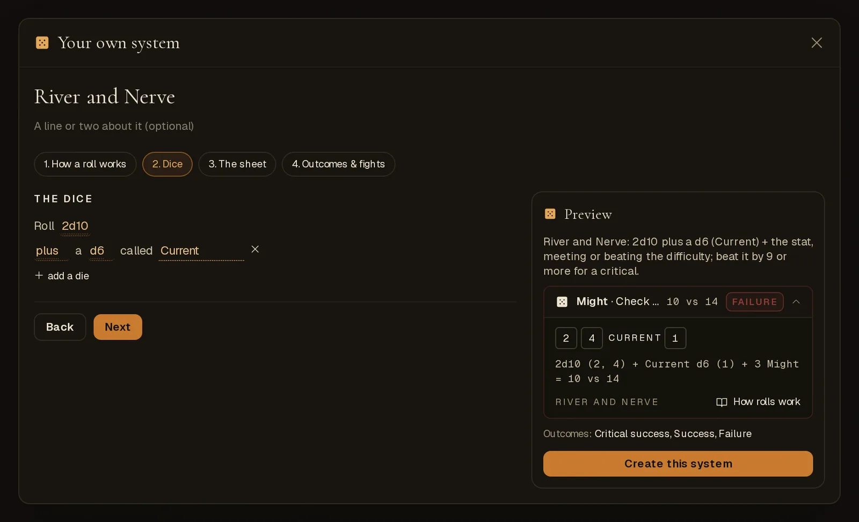Click the 10 vs 14 total in header
Screen dimensions: 859x522
point(692,302)
